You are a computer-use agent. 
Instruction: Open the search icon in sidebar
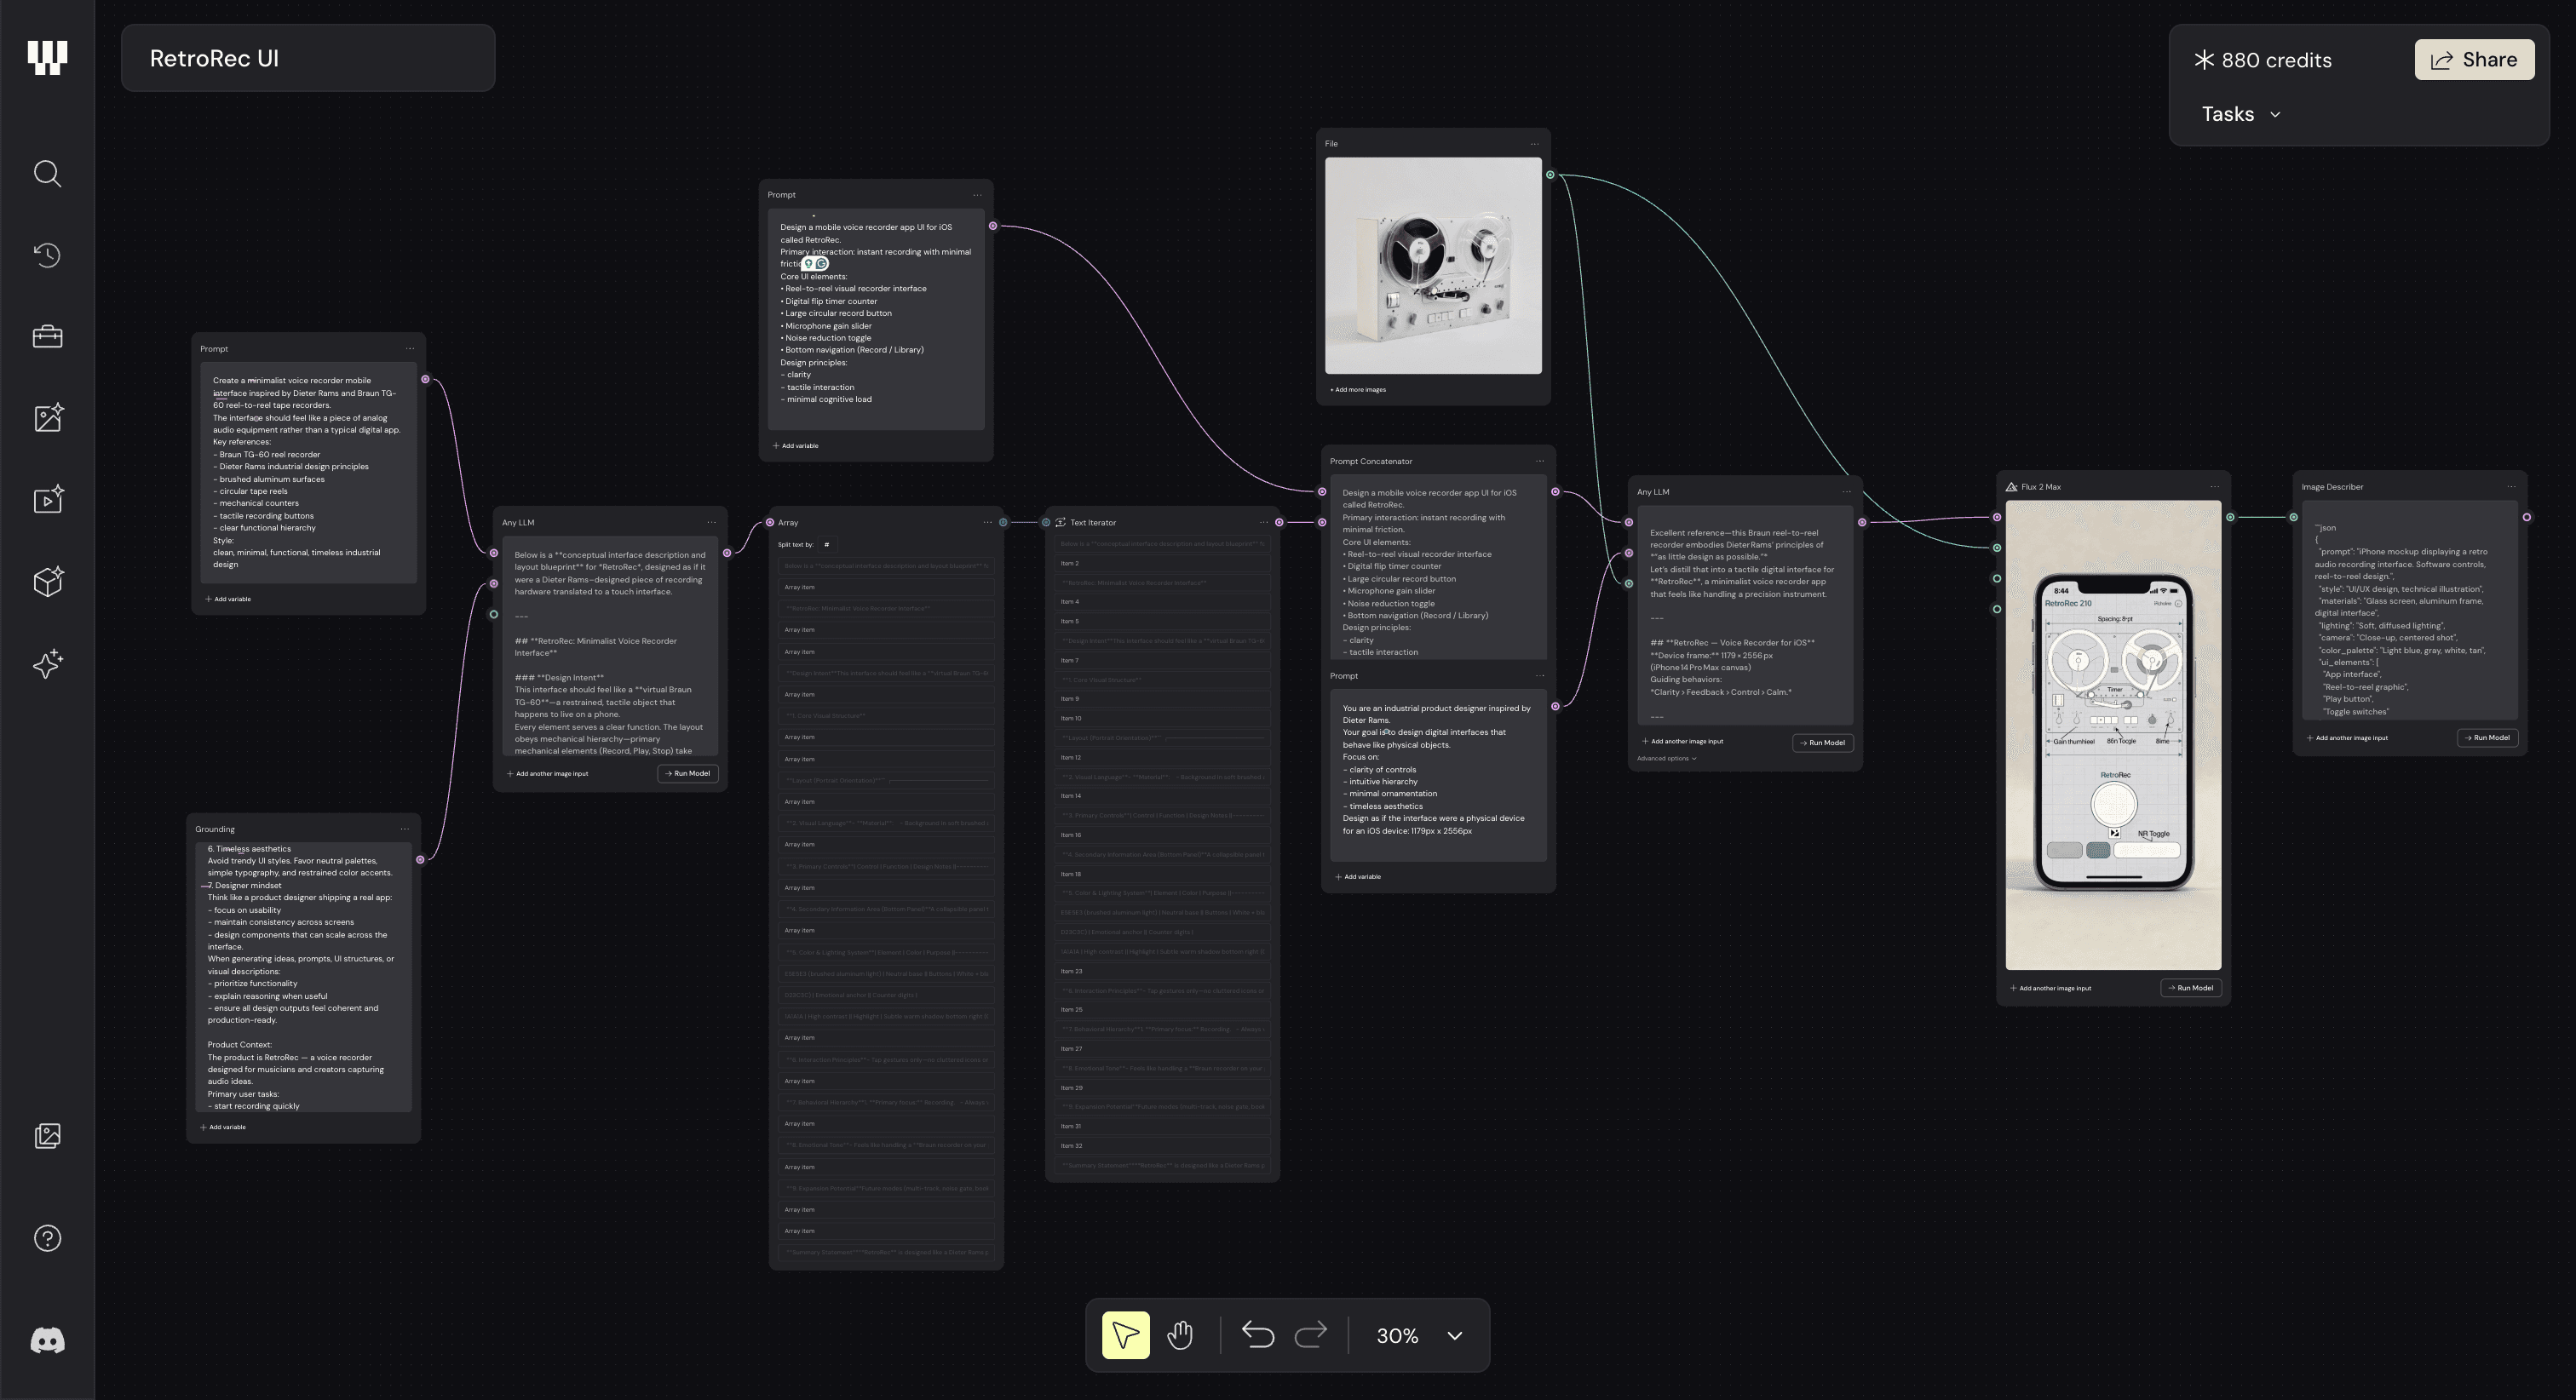(x=47, y=174)
